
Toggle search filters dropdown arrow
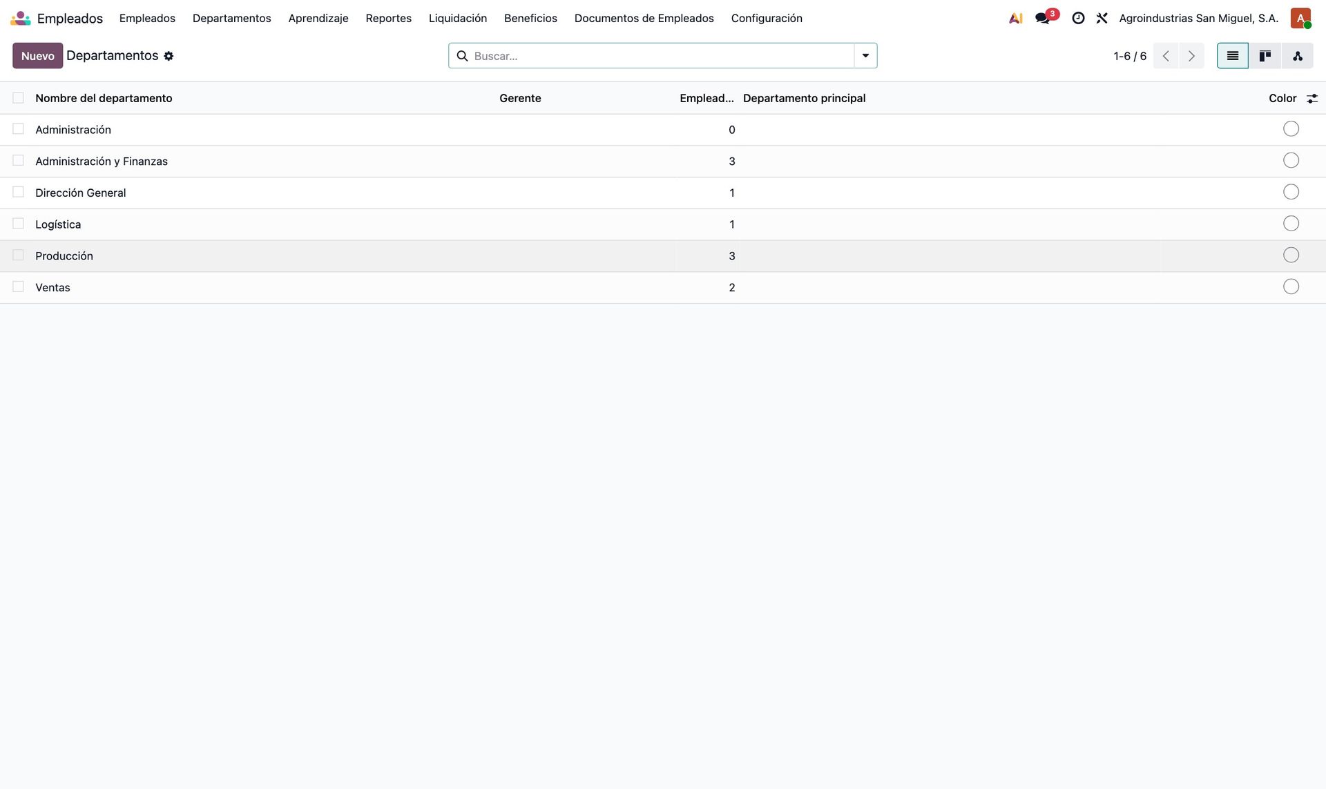pos(865,56)
